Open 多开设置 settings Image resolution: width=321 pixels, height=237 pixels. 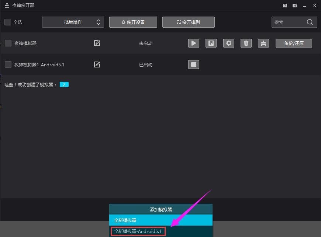[133, 22]
